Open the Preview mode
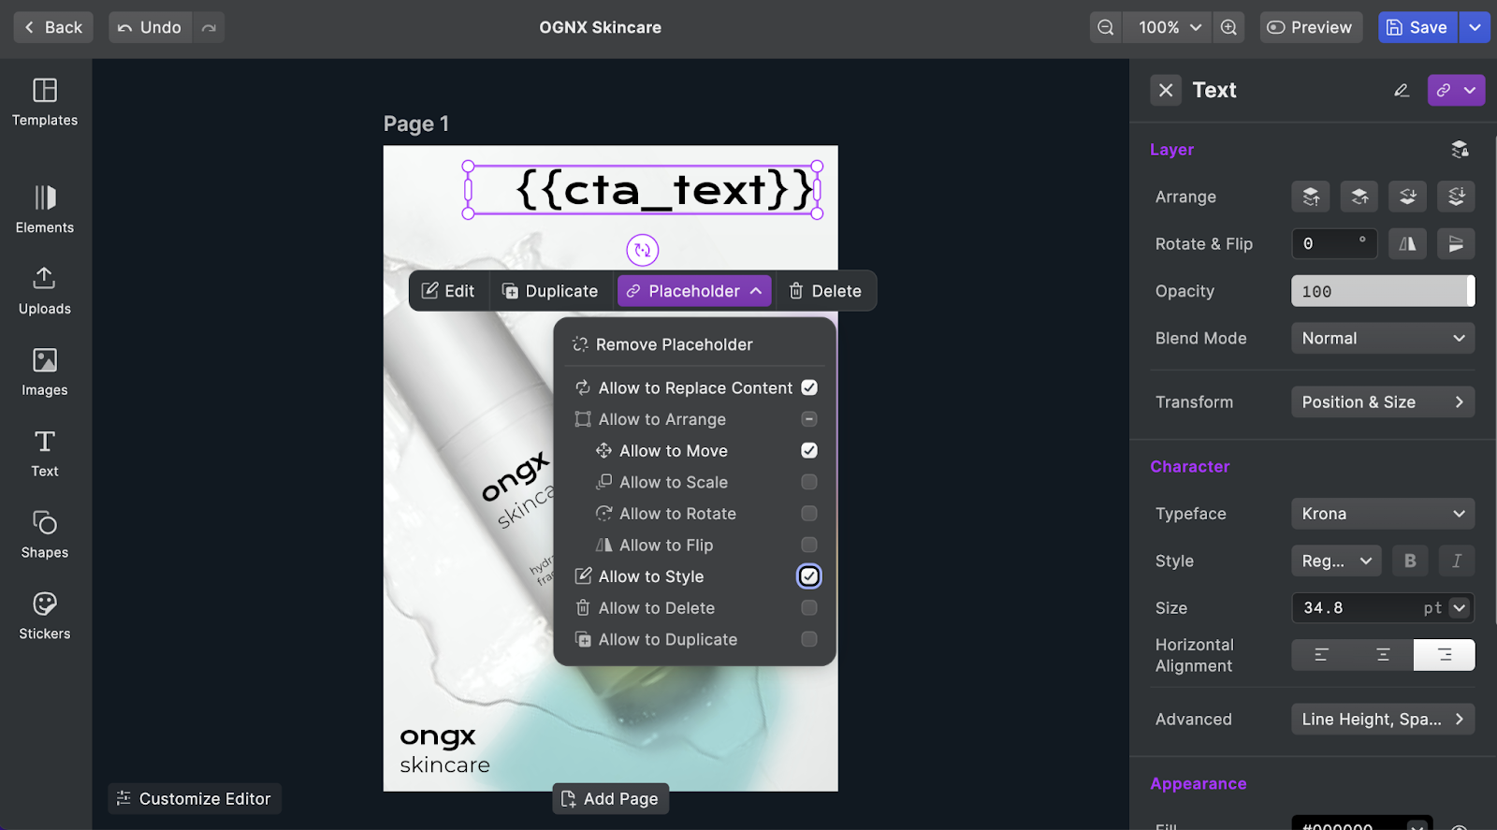Viewport: 1497px width, 830px height. pyautogui.click(x=1310, y=27)
